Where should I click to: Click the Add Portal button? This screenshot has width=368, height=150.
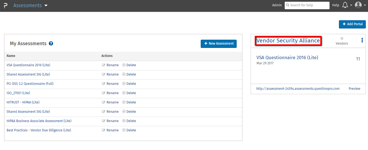click(x=352, y=24)
